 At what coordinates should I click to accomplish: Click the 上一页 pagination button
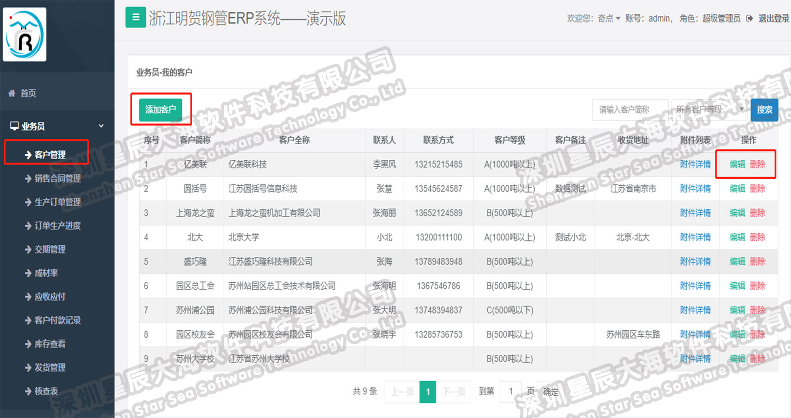point(402,392)
